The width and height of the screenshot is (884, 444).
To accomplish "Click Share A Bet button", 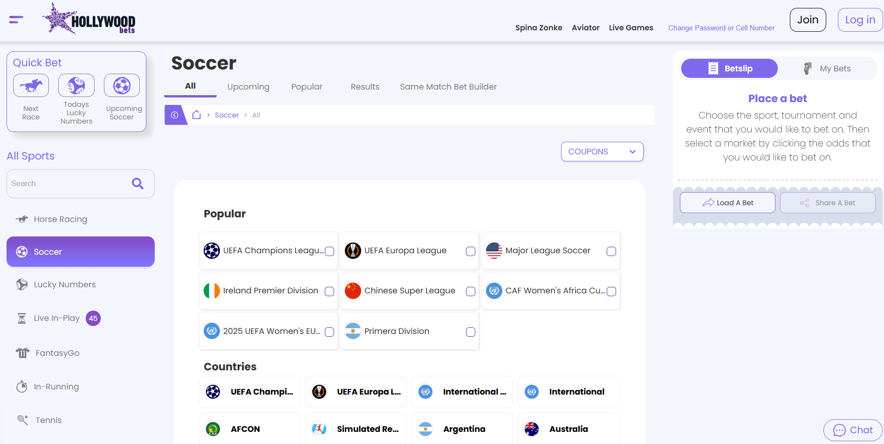I will coord(828,203).
